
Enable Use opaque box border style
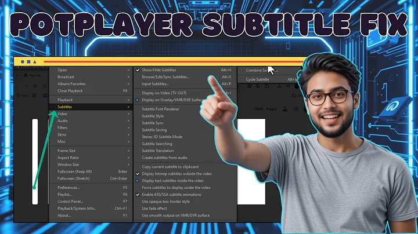point(166,202)
